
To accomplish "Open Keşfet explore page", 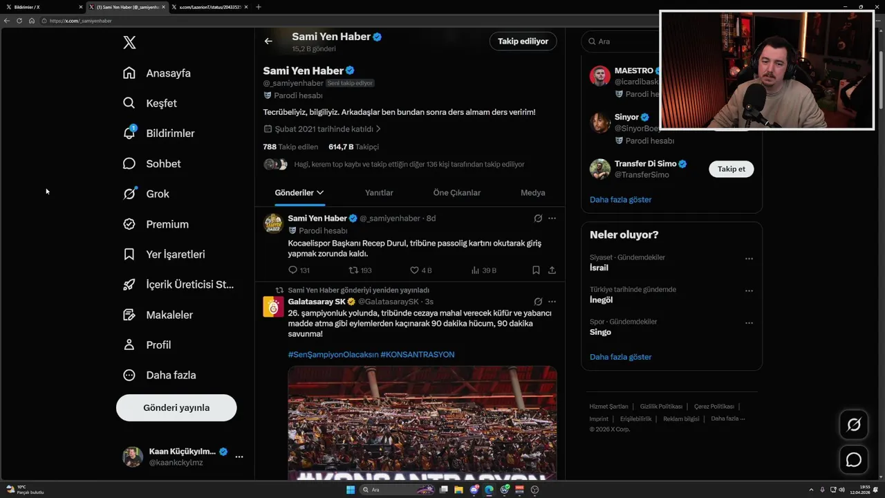I will tap(150, 103).
